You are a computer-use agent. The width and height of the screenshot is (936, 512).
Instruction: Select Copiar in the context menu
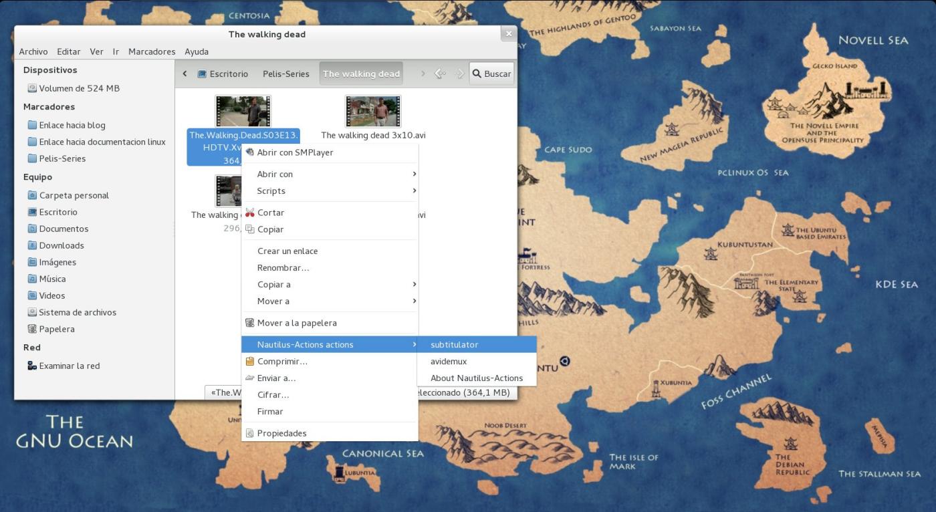point(330,229)
